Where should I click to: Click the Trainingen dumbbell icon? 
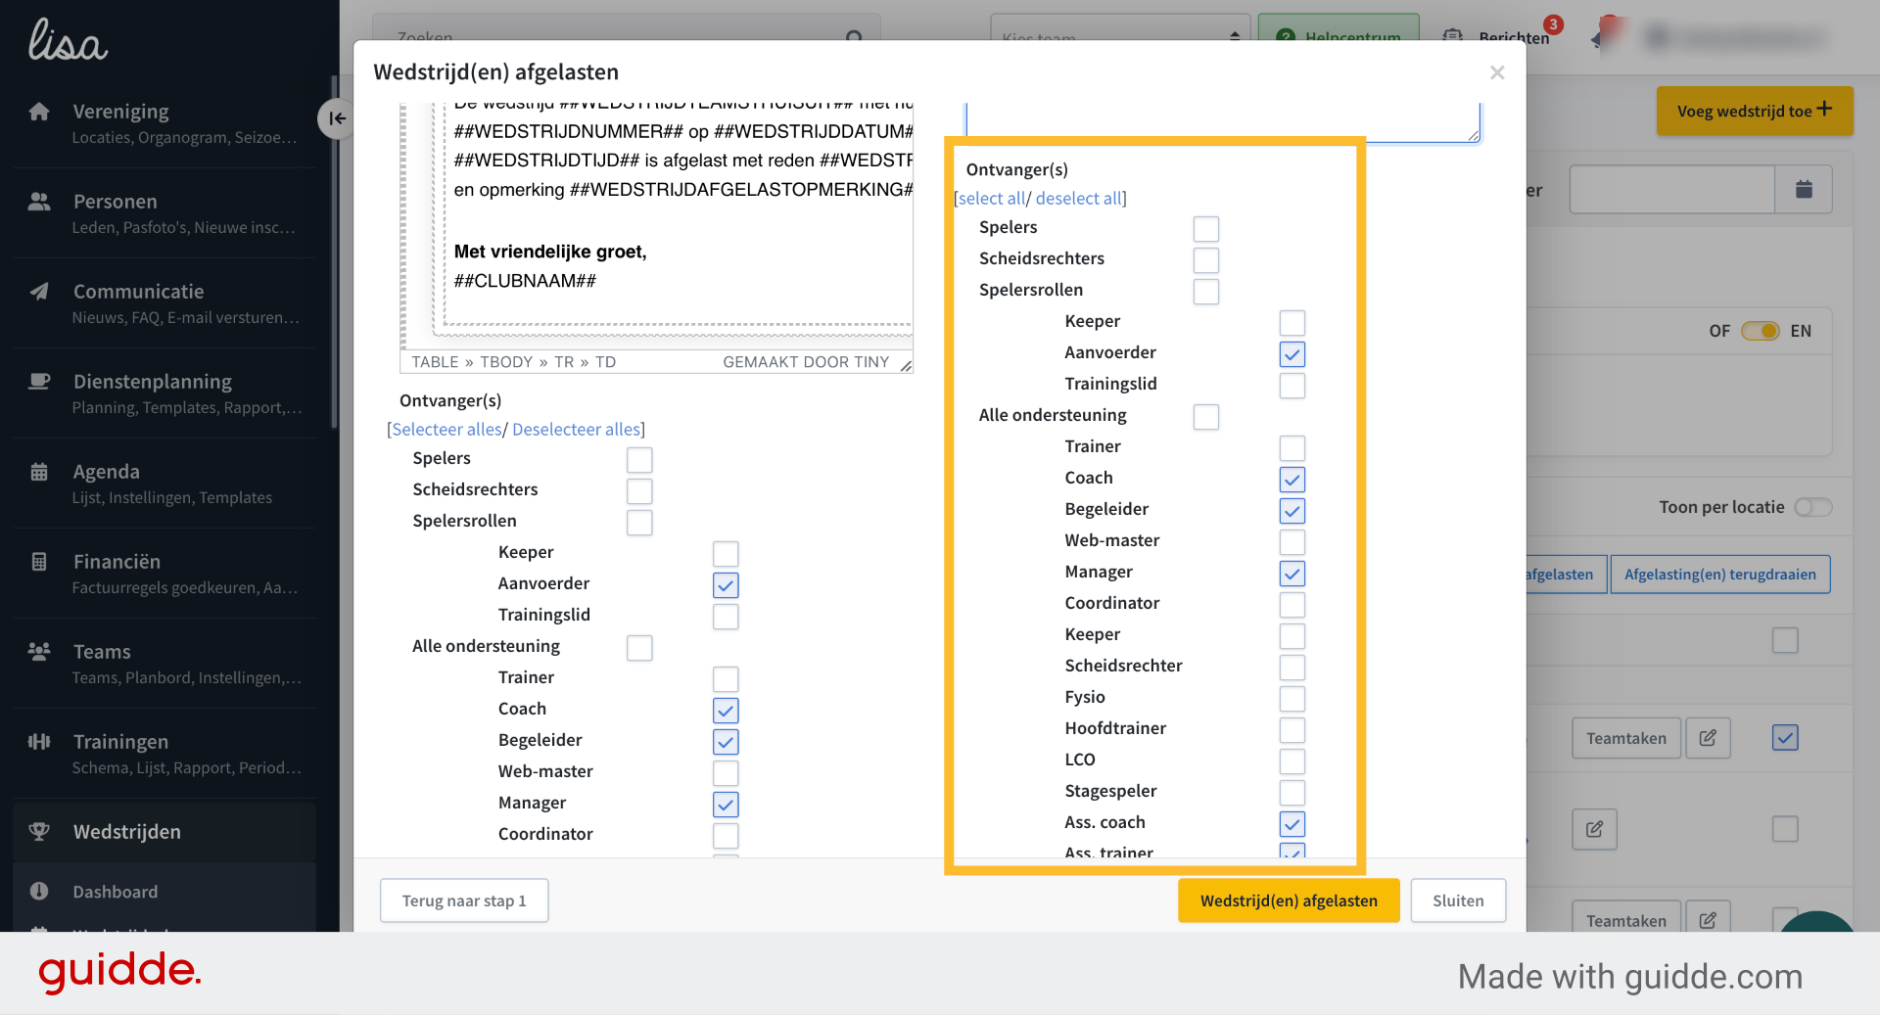39,742
